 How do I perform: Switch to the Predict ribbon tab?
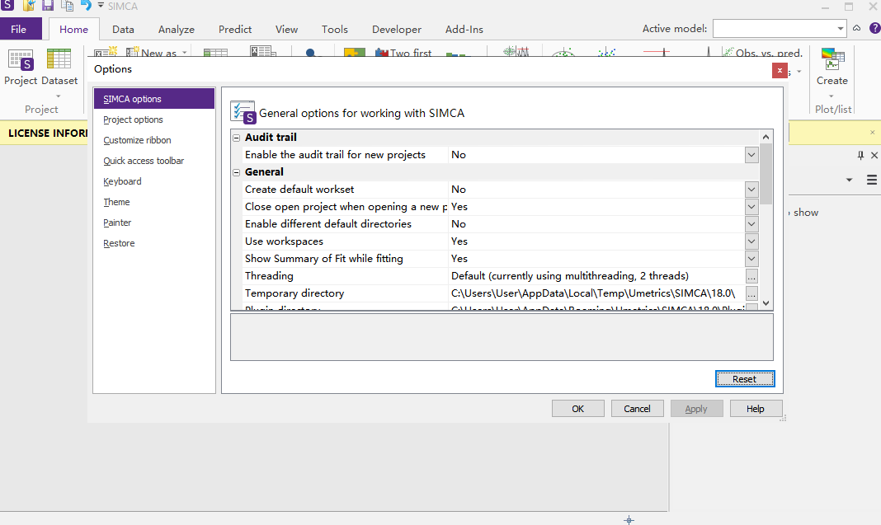[x=235, y=29]
